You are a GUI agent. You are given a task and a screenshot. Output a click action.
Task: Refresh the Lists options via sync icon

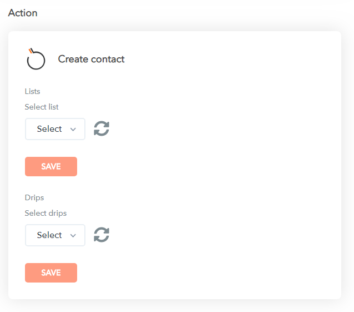[x=102, y=128]
